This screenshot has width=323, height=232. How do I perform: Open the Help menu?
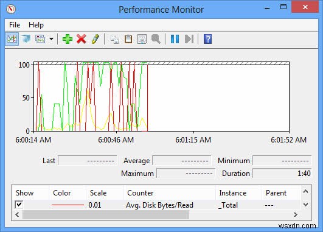[36, 25]
